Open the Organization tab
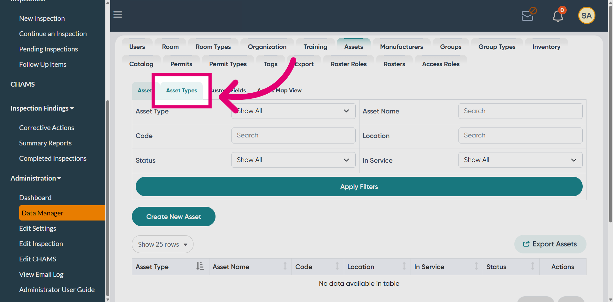 point(267,47)
